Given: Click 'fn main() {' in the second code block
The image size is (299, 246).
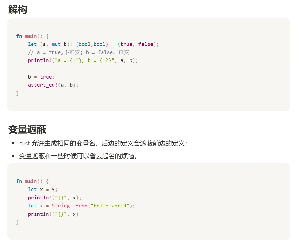Looking at the screenshot, I should pyautogui.click(x=32, y=181).
